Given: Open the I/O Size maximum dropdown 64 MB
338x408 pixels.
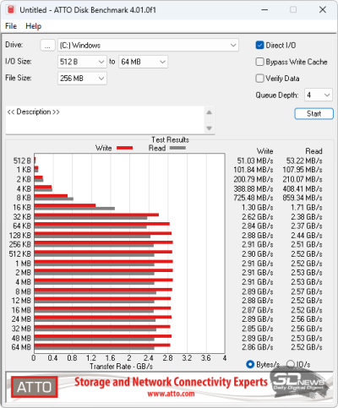Looking at the screenshot, I should coord(143,62).
